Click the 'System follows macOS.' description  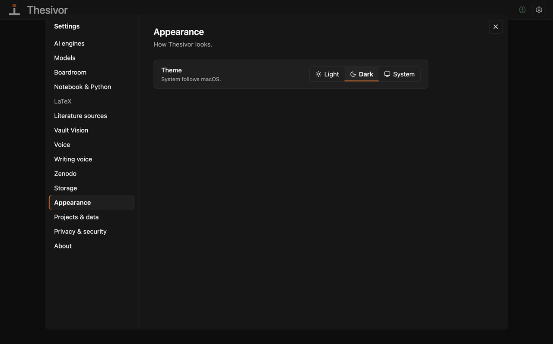point(191,80)
